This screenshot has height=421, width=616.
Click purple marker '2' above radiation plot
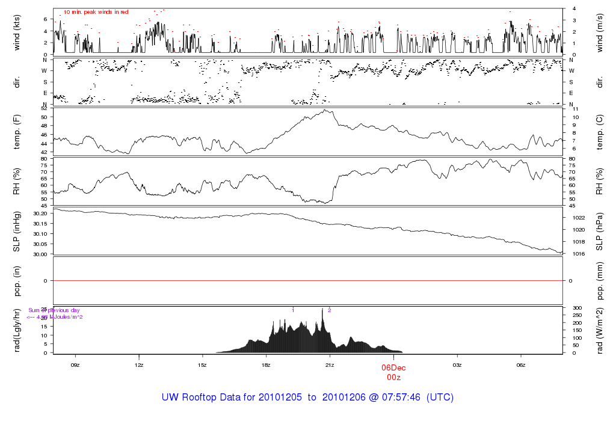pos(329,310)
